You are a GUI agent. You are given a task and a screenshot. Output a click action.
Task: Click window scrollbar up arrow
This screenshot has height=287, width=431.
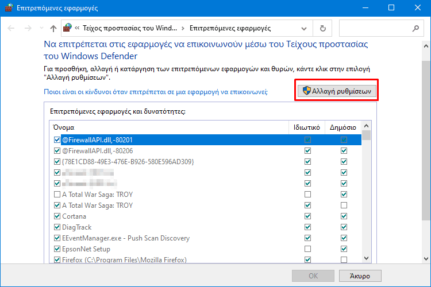pos(426,46)
